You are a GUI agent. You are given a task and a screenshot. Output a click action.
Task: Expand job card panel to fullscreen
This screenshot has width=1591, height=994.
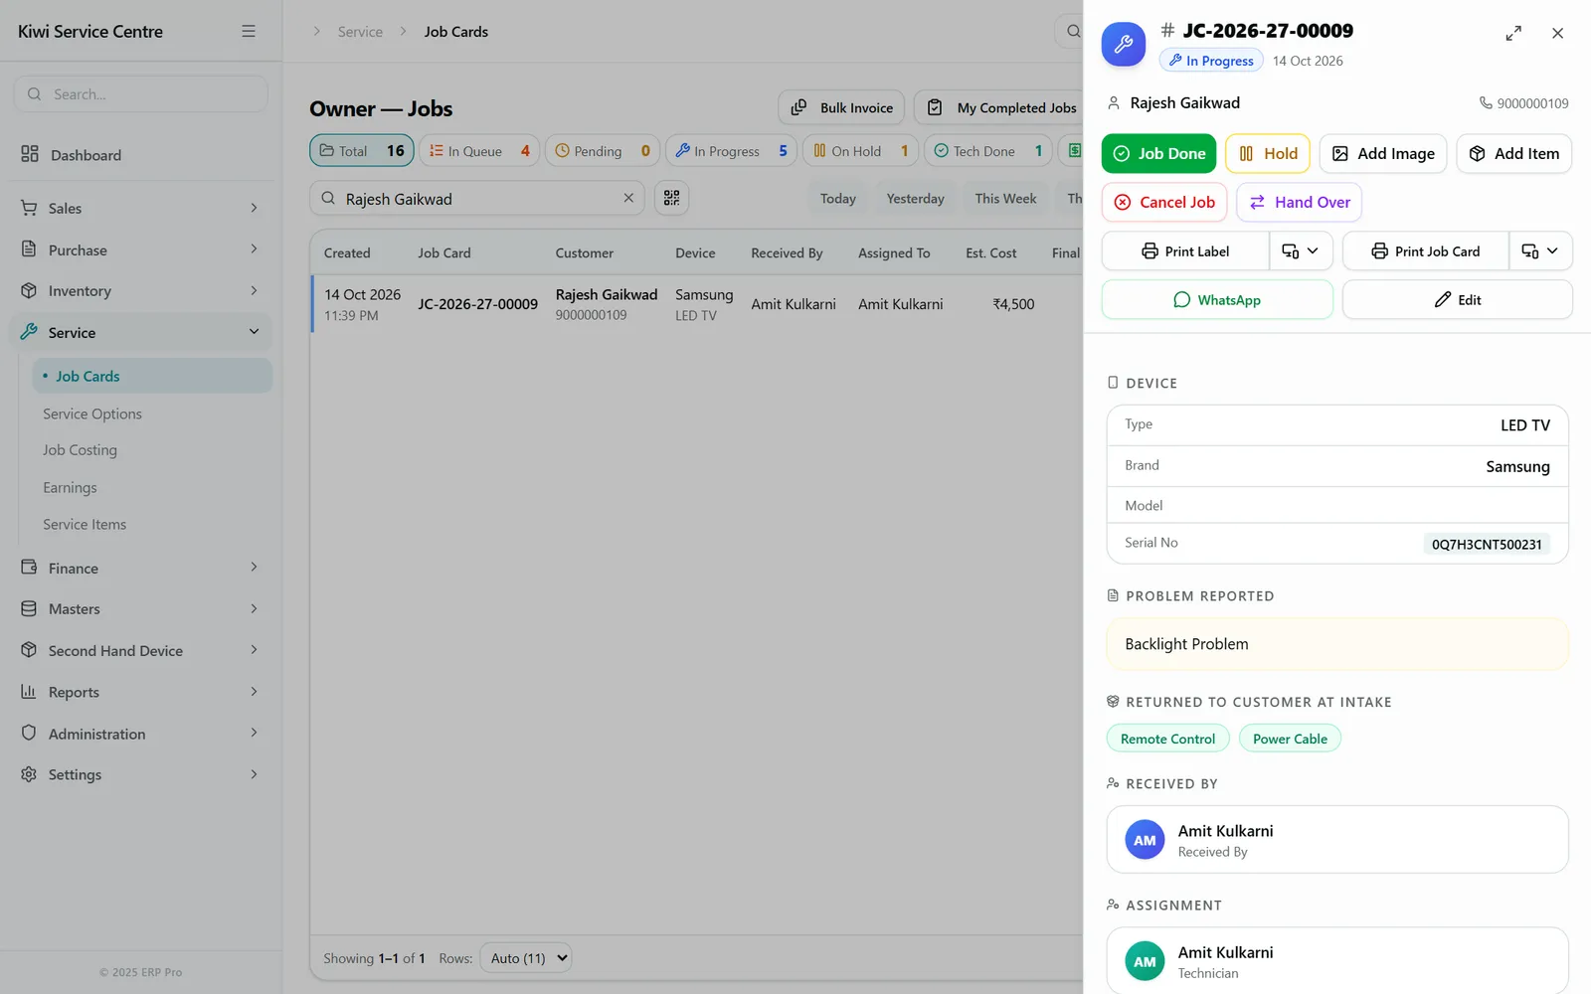[1513, 33]
